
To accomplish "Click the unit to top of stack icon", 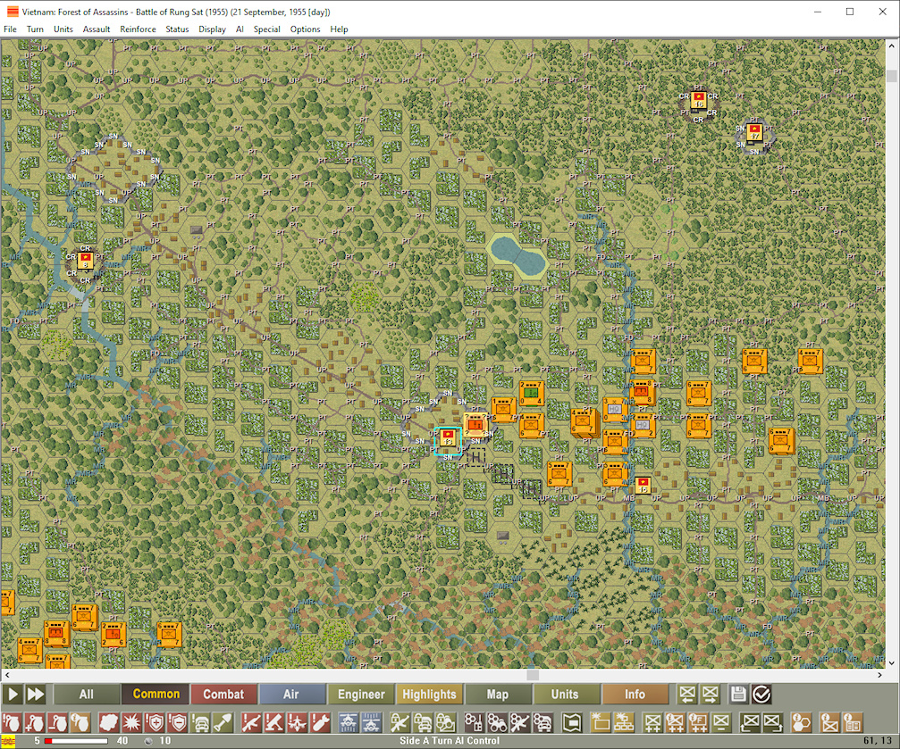I will 772,722.
